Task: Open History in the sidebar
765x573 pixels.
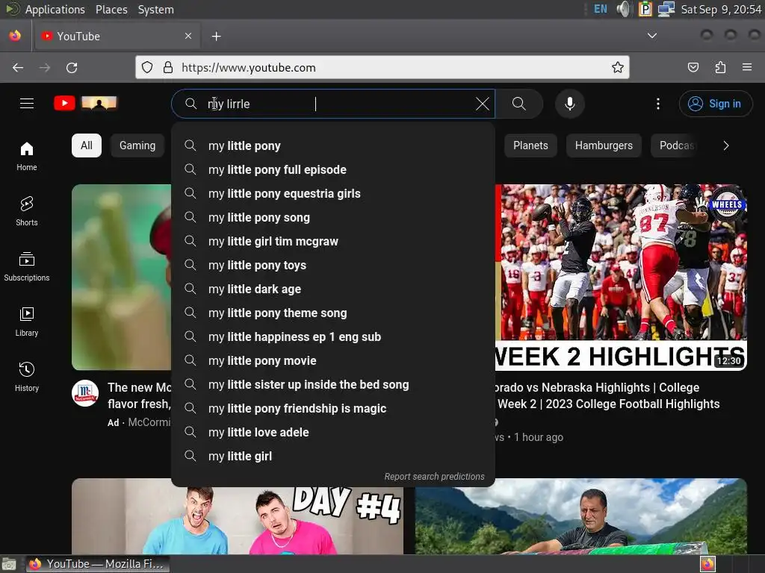Action: coord(27,377)
